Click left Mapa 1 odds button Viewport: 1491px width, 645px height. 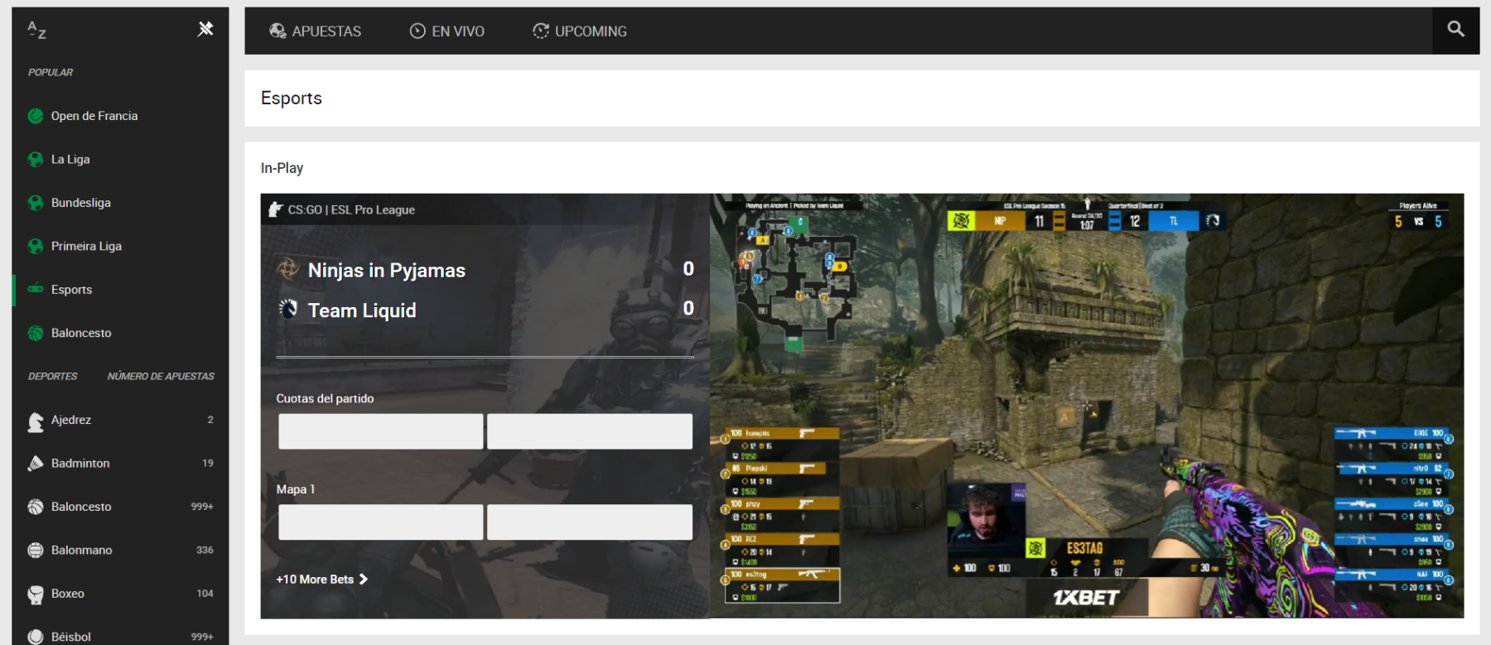tap(381, 522)
